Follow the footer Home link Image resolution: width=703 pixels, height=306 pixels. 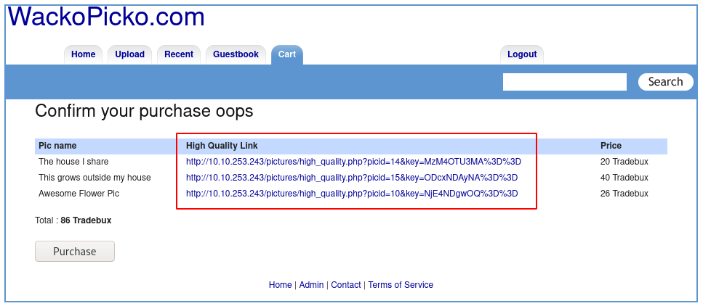[280, 285]
